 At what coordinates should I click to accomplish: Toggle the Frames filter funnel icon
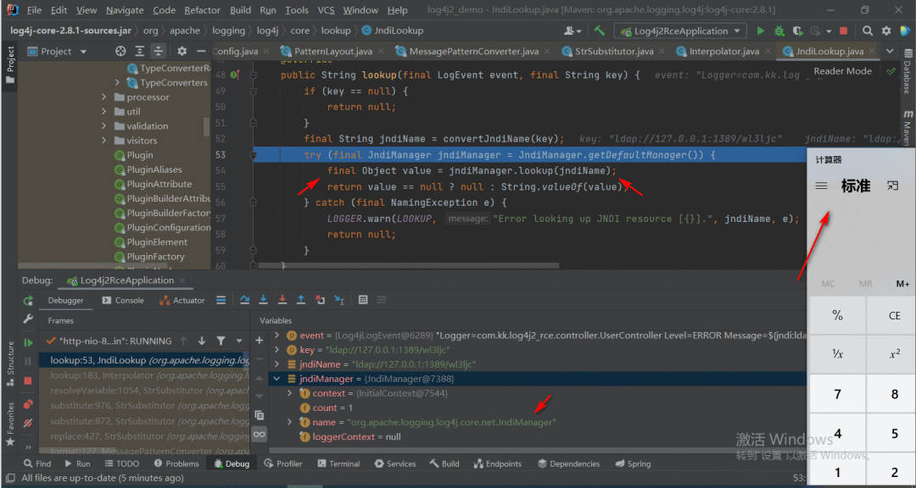221,341
